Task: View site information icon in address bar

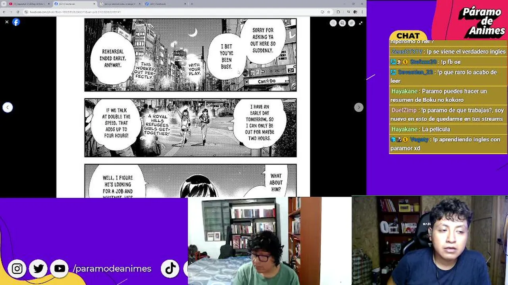Action: (26, 12)
